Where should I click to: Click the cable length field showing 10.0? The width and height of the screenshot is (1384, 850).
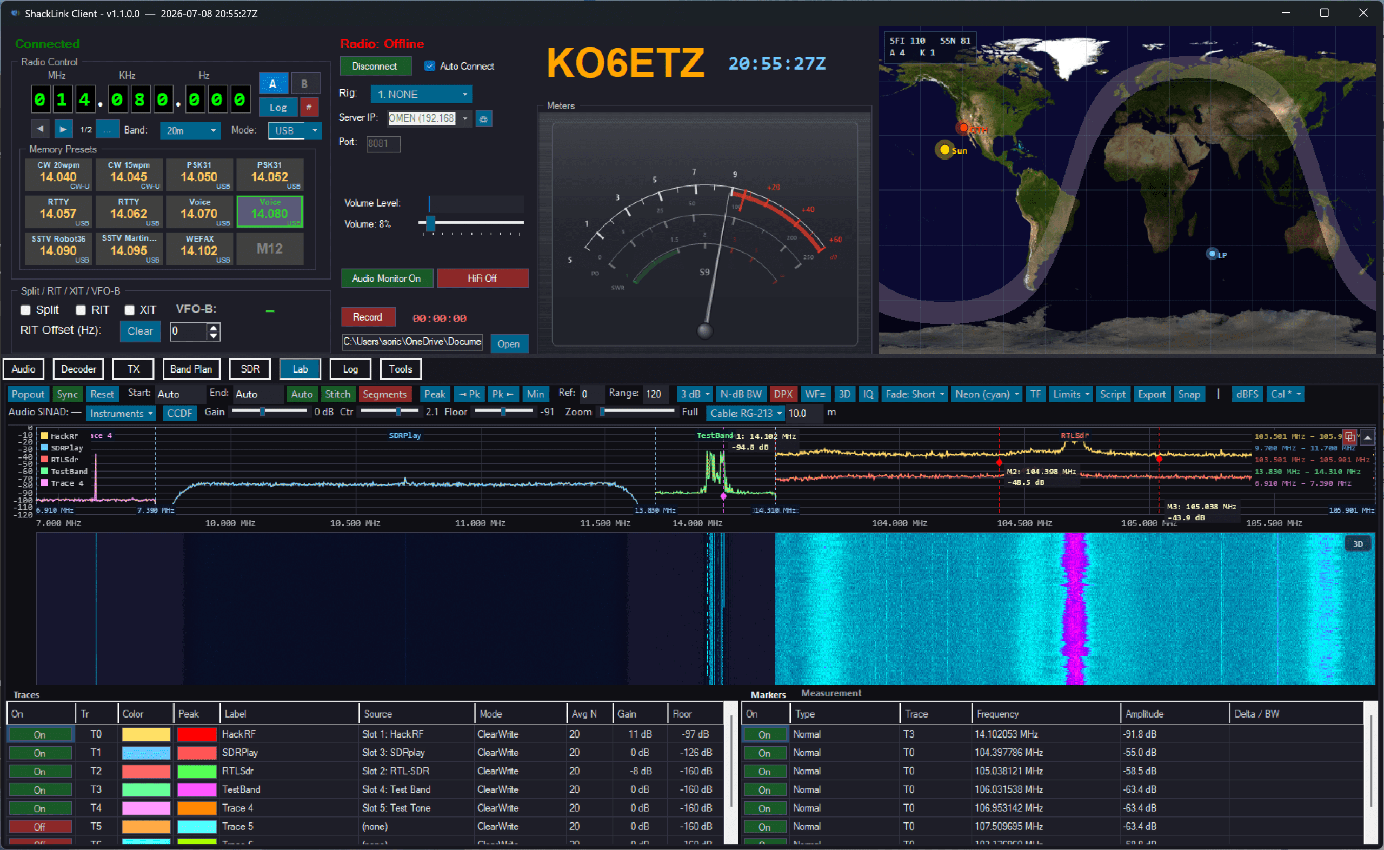(x=804, y=413)
